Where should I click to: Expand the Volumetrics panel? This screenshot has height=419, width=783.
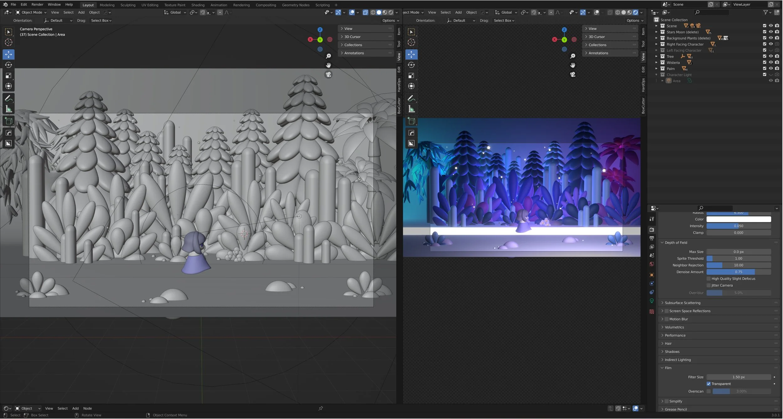pyautogui.click(x=674, y=327)
